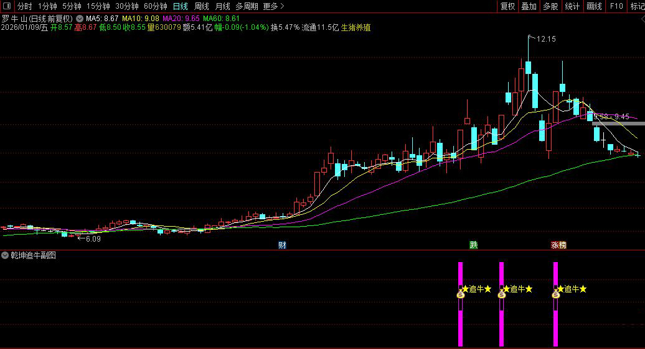This screenshot has width=645, height=349.
Task: Select the 1分钟 period tab
Action: (47, 6)
